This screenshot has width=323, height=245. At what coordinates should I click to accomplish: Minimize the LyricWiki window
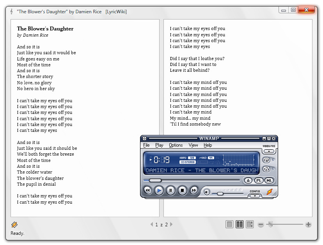(x=284, y=10)
